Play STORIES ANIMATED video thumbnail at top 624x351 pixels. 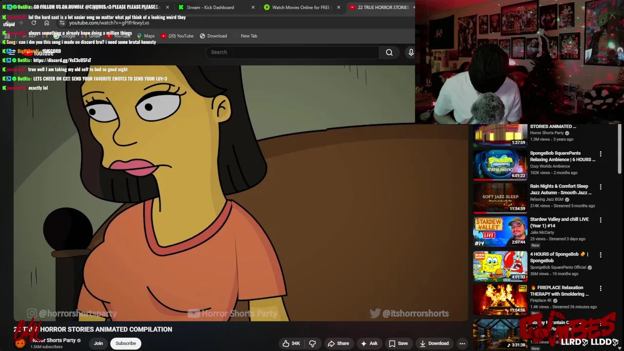pyautogui.click(x=500, y=135)
